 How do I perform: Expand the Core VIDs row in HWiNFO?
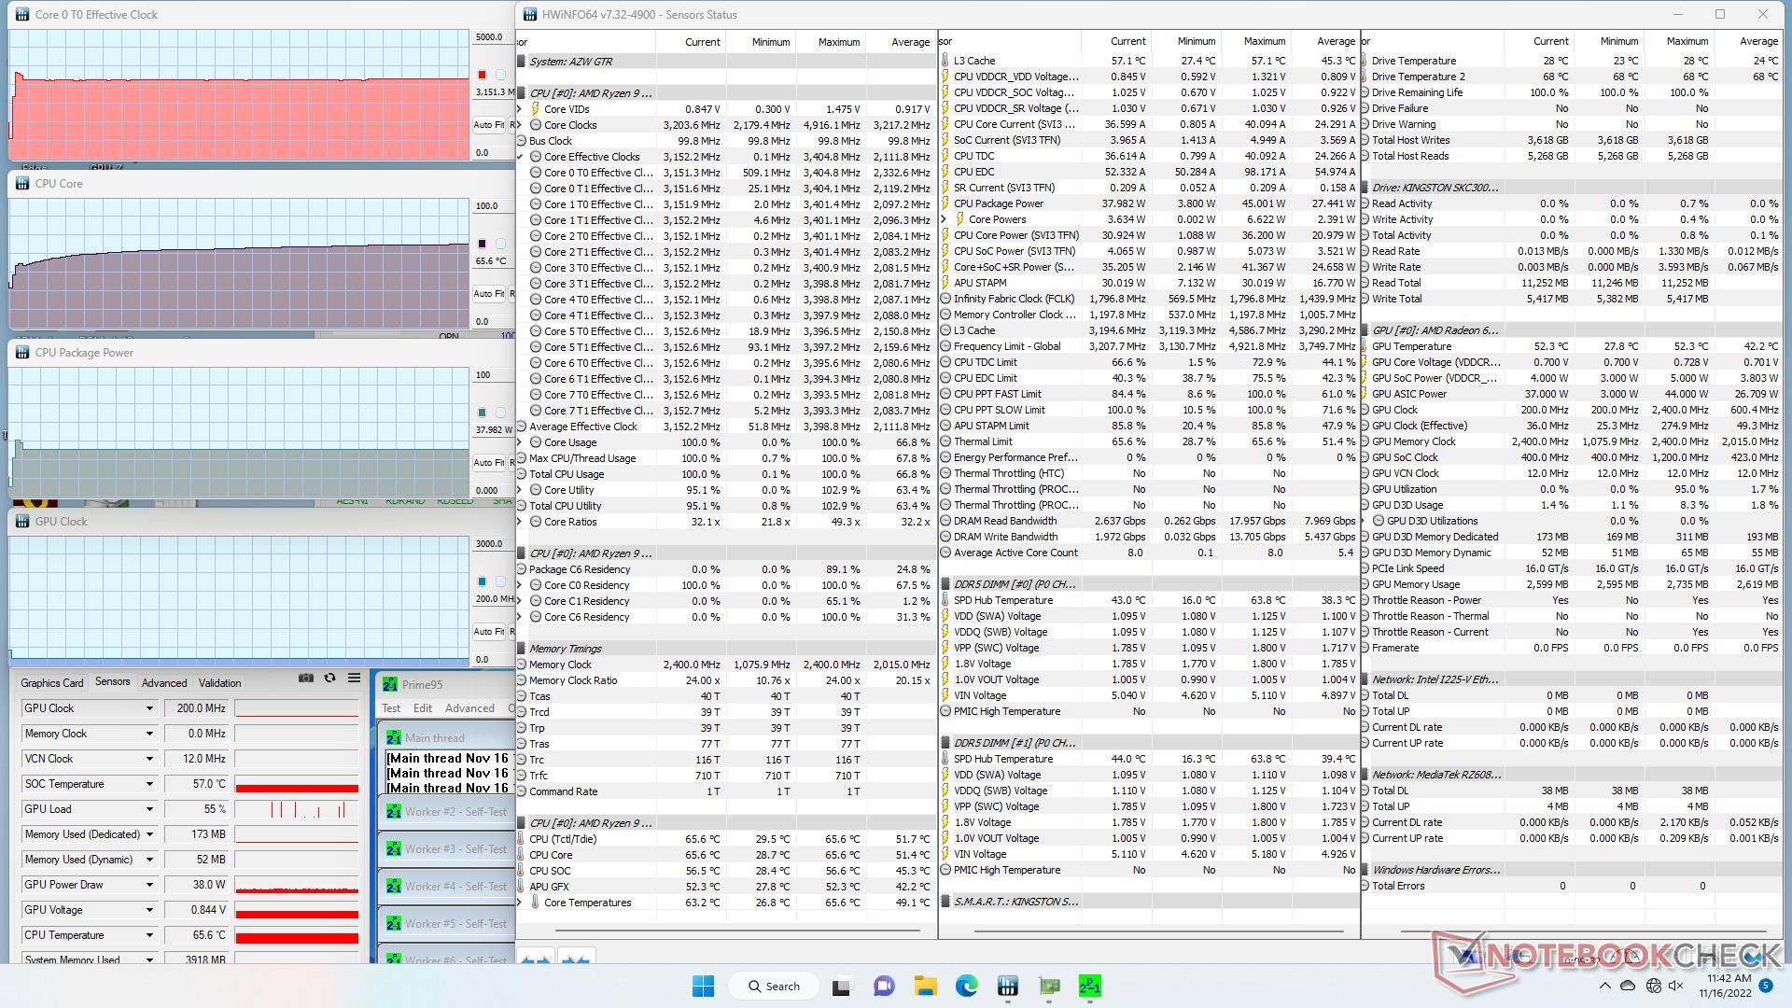[521, 109]
